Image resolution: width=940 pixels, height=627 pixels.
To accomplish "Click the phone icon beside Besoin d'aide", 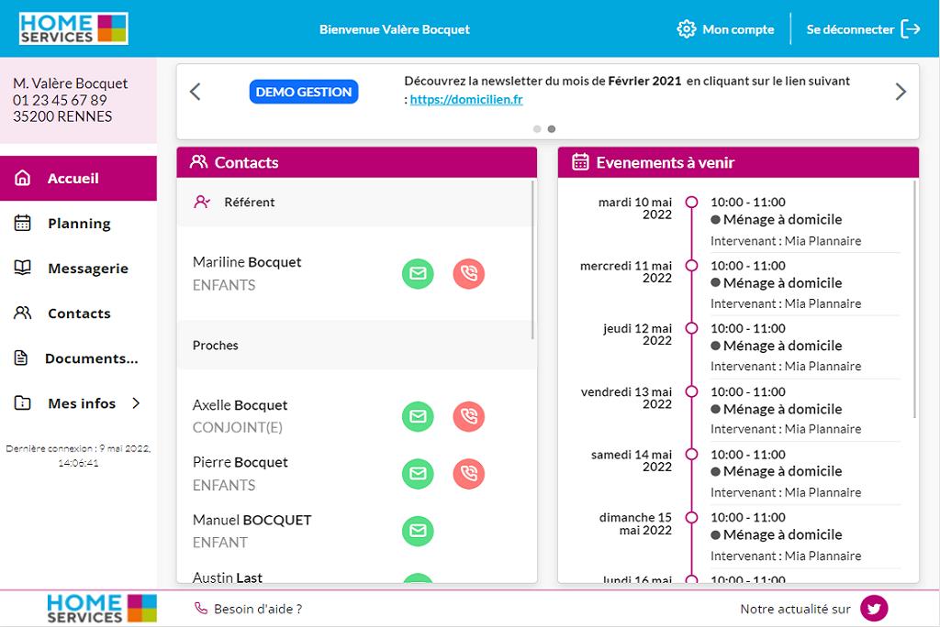I will [201, 609].
